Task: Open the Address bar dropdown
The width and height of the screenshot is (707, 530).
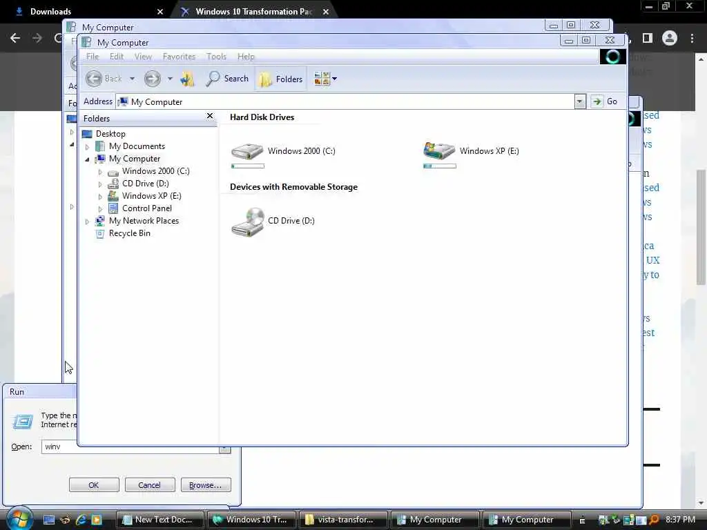Action: pos(580,101)
